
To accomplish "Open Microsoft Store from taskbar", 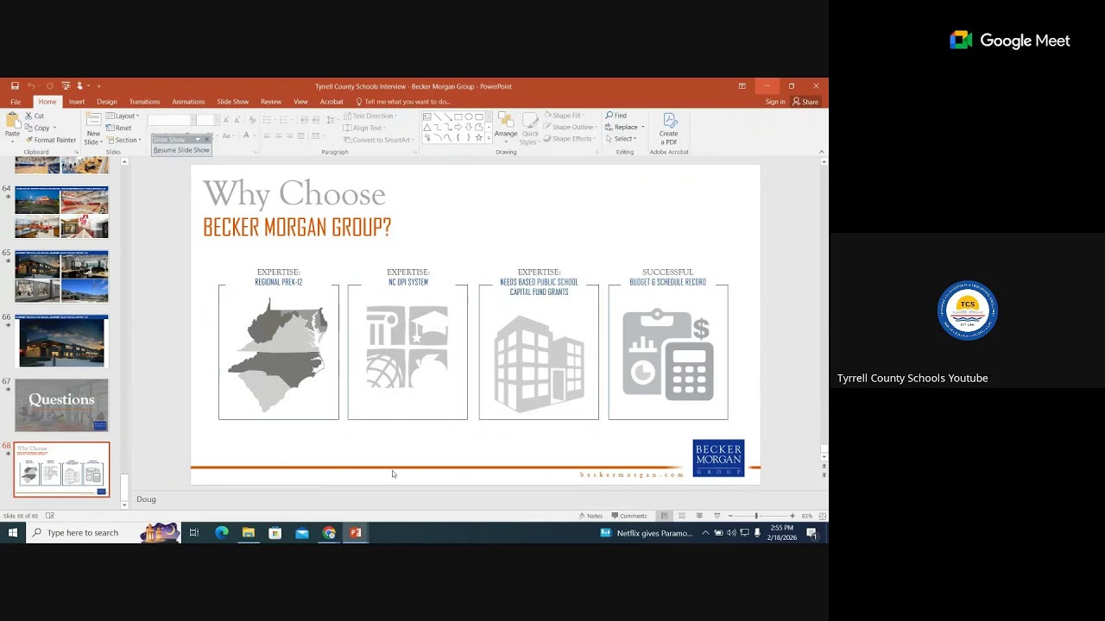I will [x=275, y=533].
